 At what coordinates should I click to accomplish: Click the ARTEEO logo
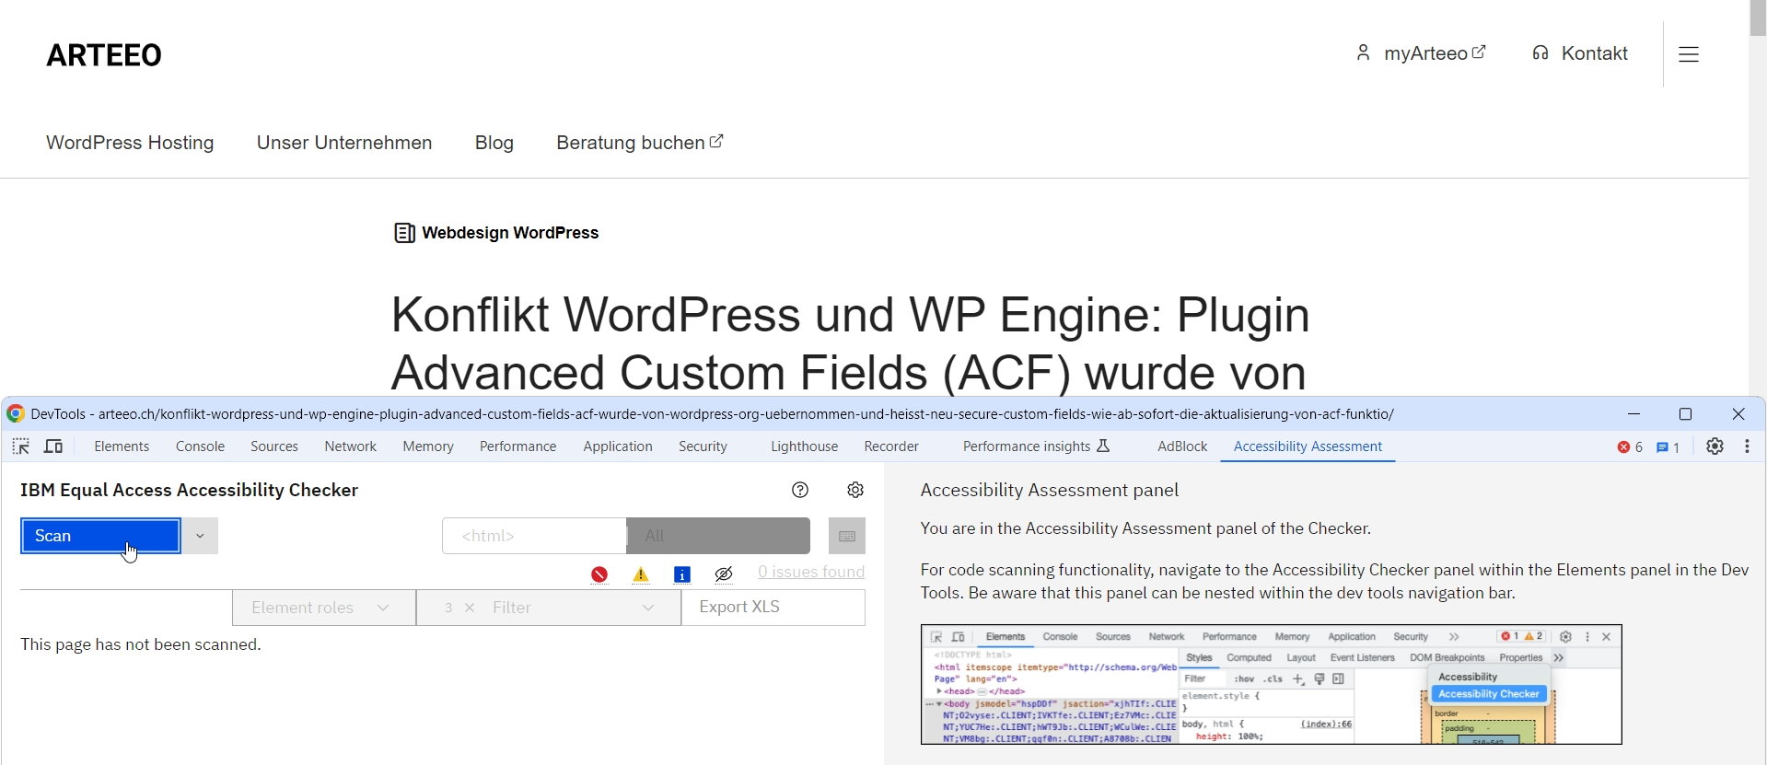click(104, 55)
